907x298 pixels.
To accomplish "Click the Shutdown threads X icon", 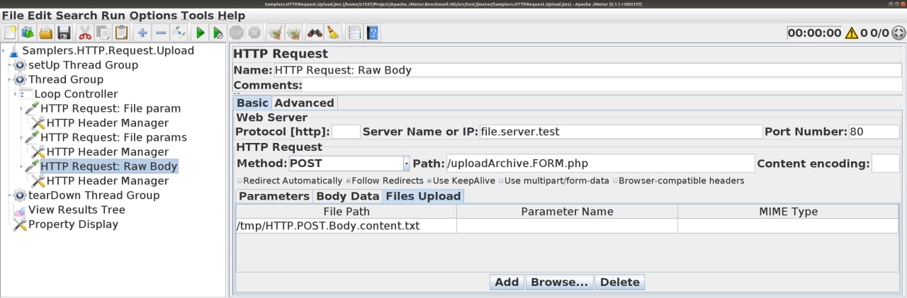I will [254, 33].
